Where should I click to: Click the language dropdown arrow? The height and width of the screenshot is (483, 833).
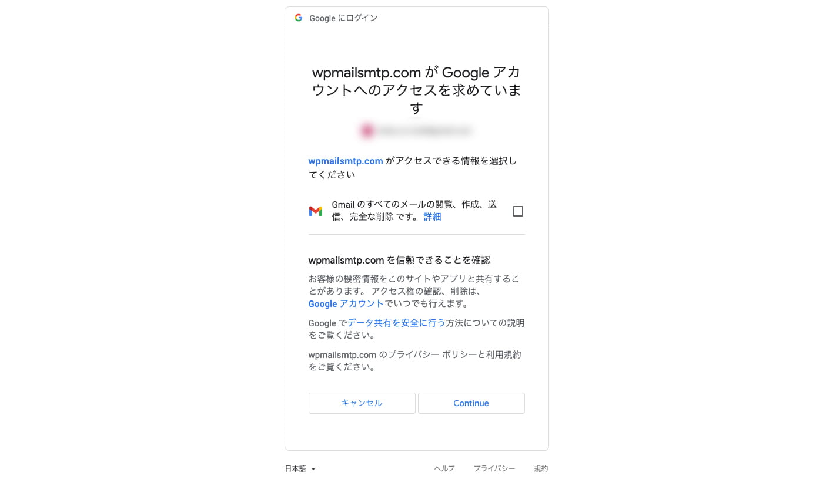coord(313,469)
